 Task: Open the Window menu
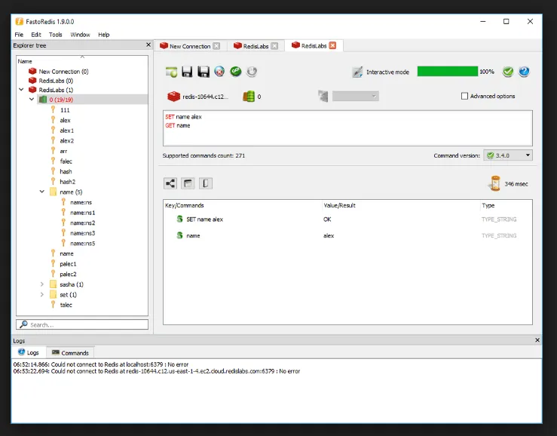pos(80,35)
